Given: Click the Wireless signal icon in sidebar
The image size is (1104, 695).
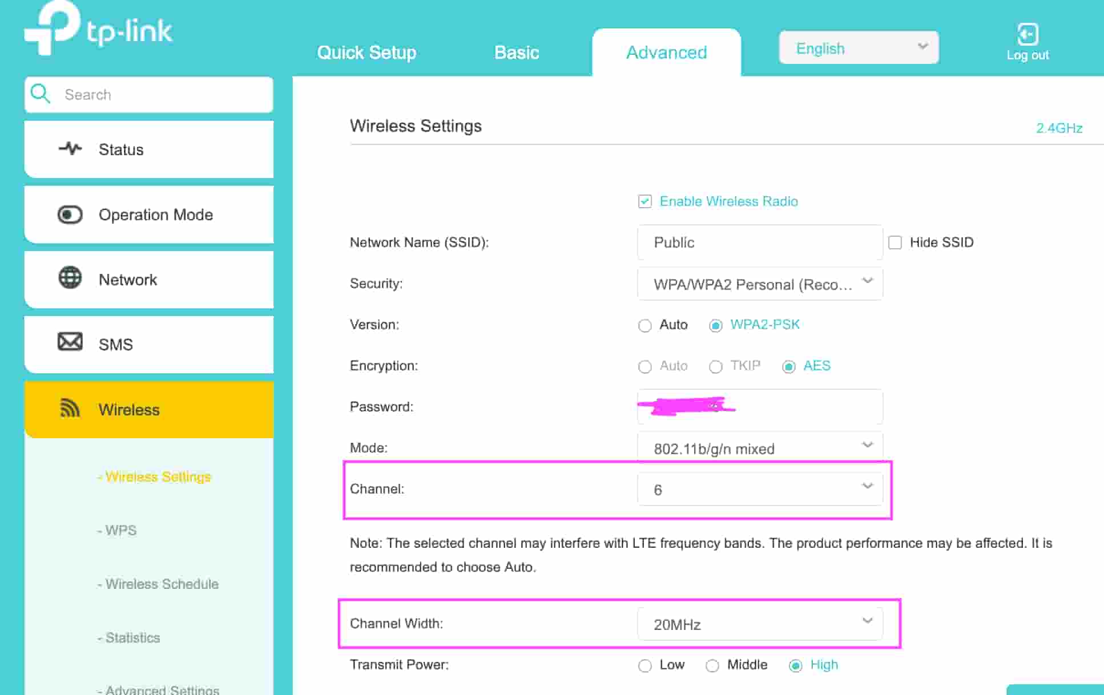Looking at the screenshot, I should tap(70, 409).
